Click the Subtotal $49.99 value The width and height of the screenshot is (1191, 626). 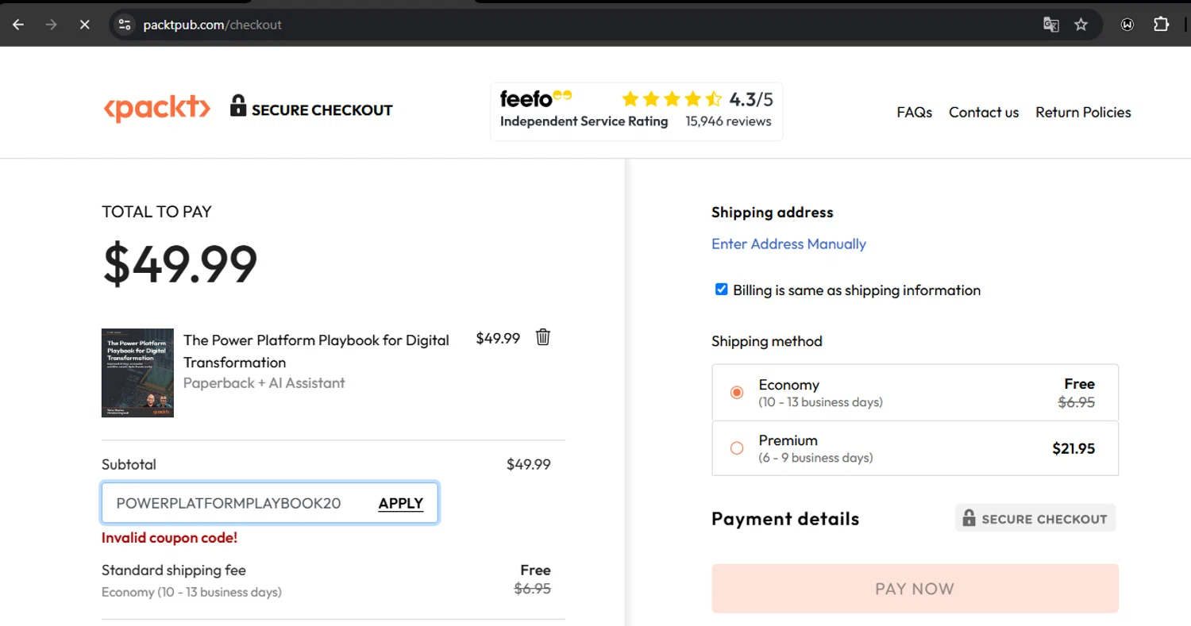[x=529, y=464]
